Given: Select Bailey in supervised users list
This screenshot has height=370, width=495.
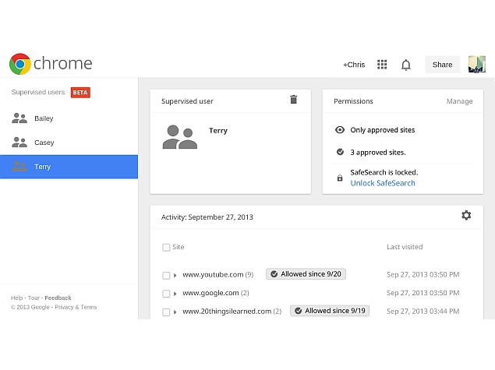Looking at the screenshot, I should pyautogui.click(x=69, y=118).
